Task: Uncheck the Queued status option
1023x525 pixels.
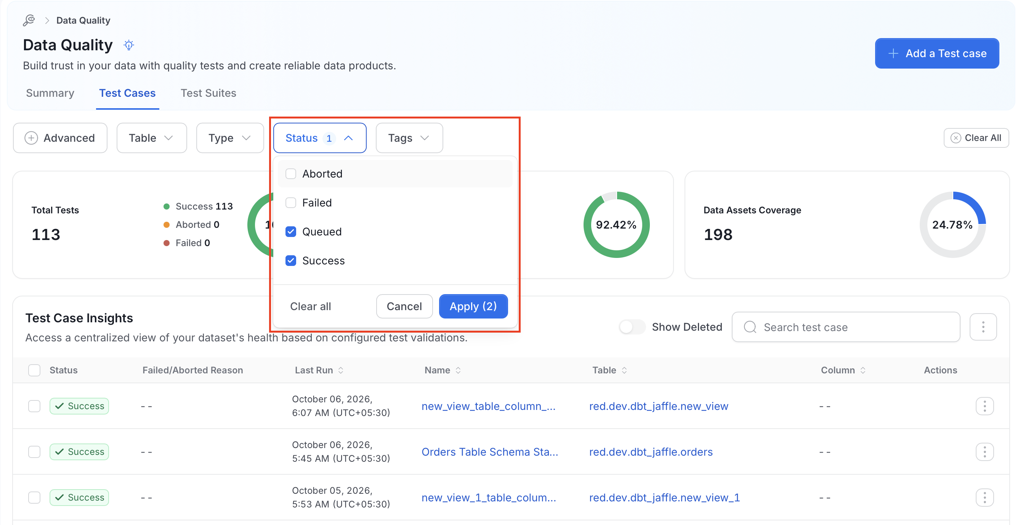Action: tap(291, 232)
